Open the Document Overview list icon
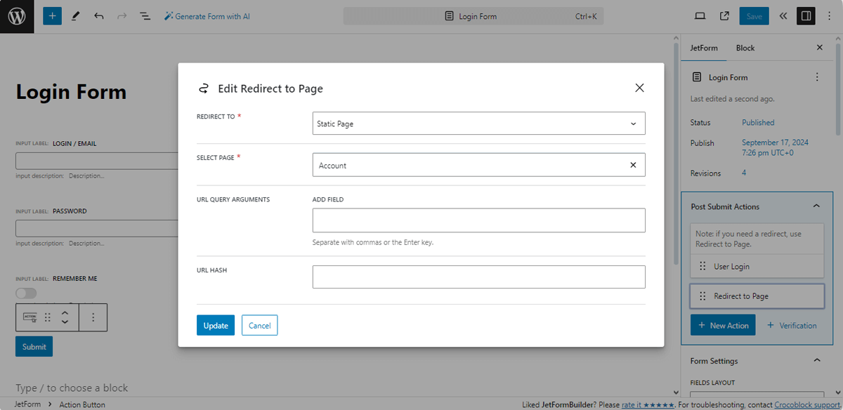This screenshot has width=843, height=410. pos(145,15)
